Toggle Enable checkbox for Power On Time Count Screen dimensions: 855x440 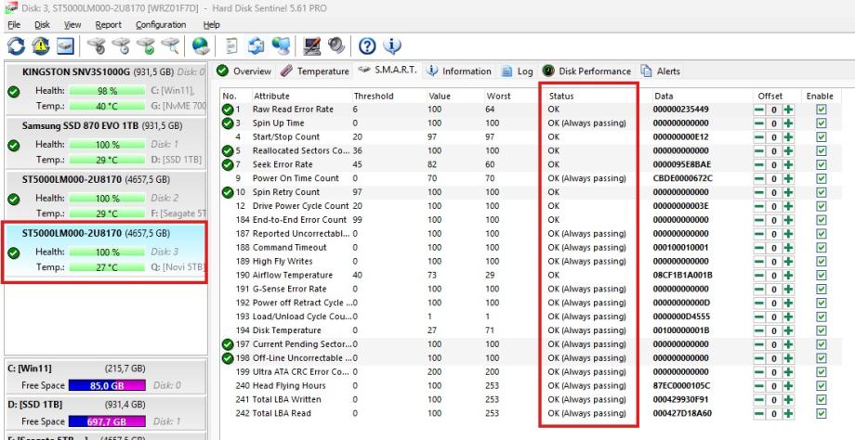[x=822, y=178]
